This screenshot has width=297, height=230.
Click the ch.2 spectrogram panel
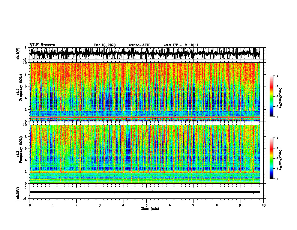coord(144,154)
